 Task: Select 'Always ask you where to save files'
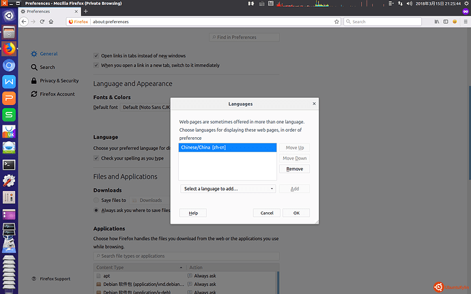tap(96, 211)
